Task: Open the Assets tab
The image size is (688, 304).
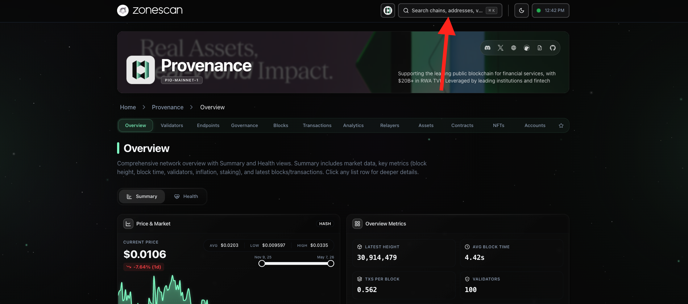Action: [x=426, y=126]
